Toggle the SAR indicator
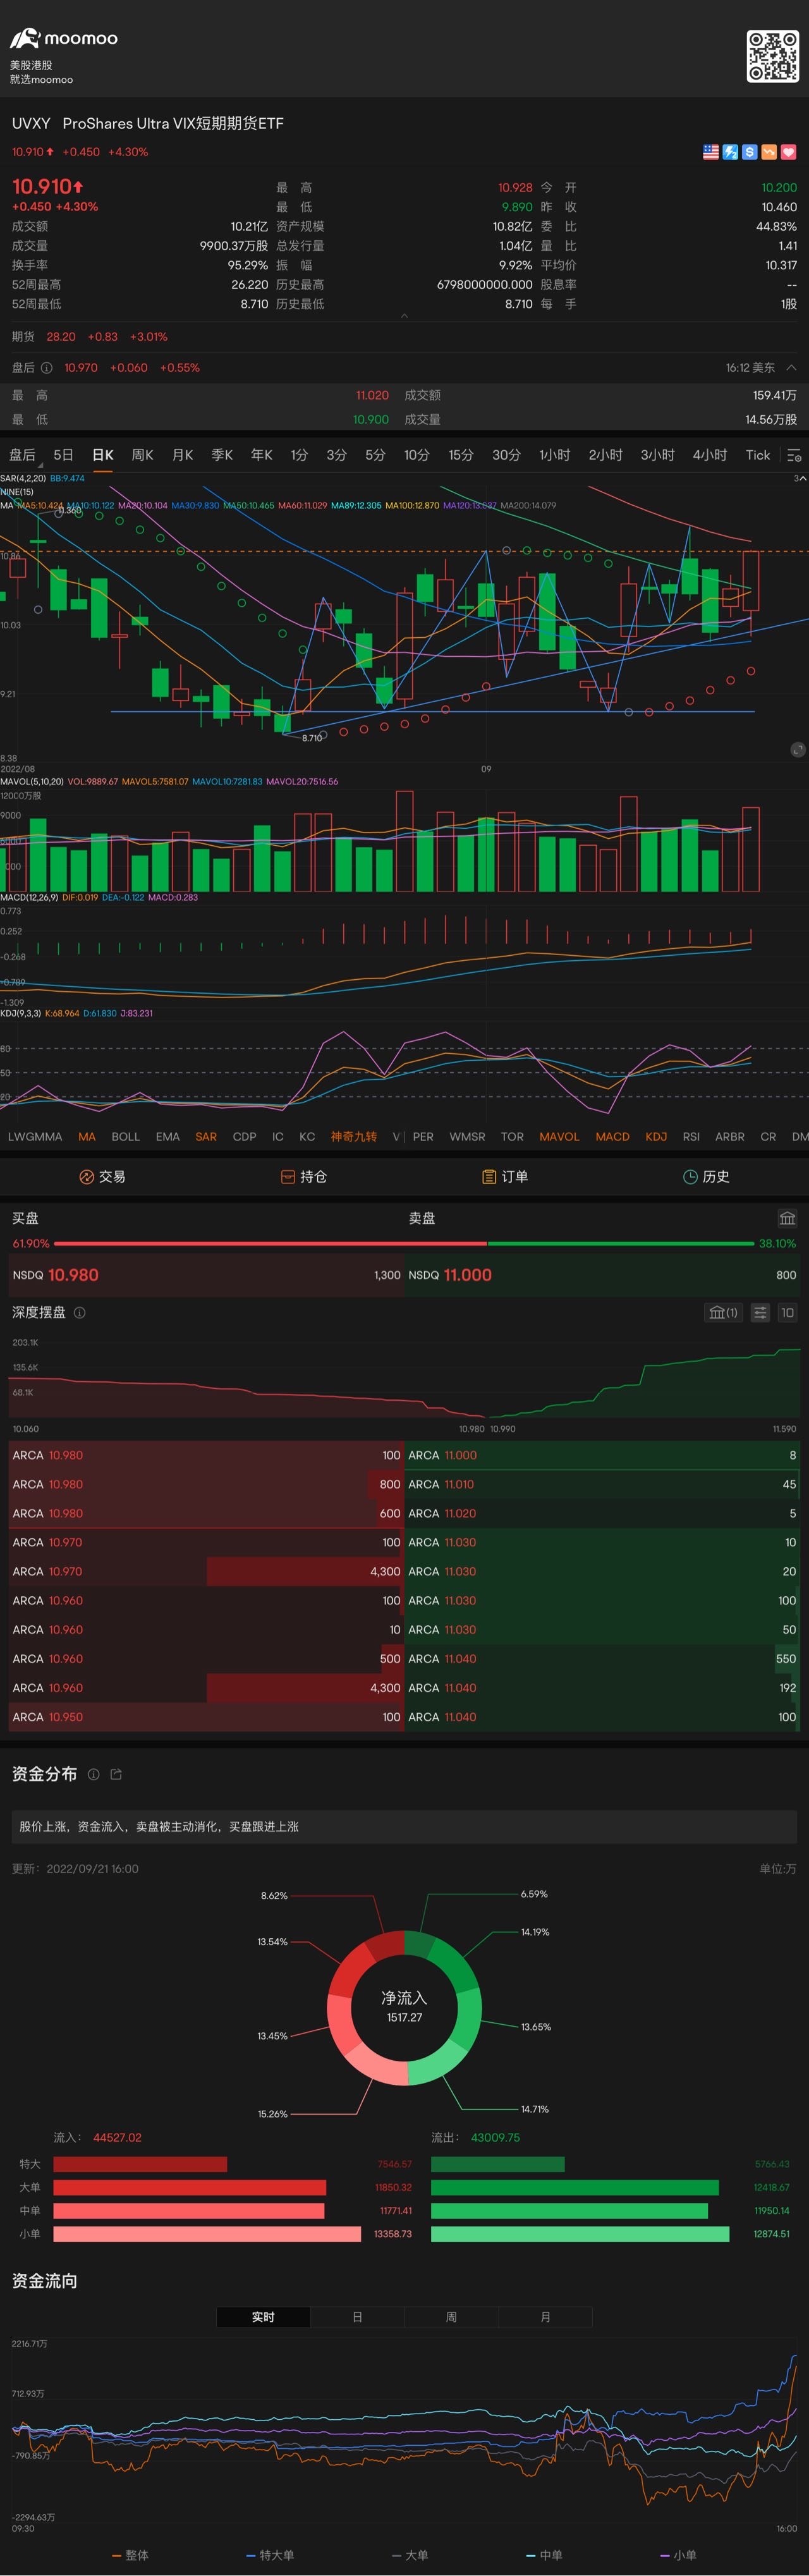This screenshot has height=2576, width=809. (x=206, y=1137)
